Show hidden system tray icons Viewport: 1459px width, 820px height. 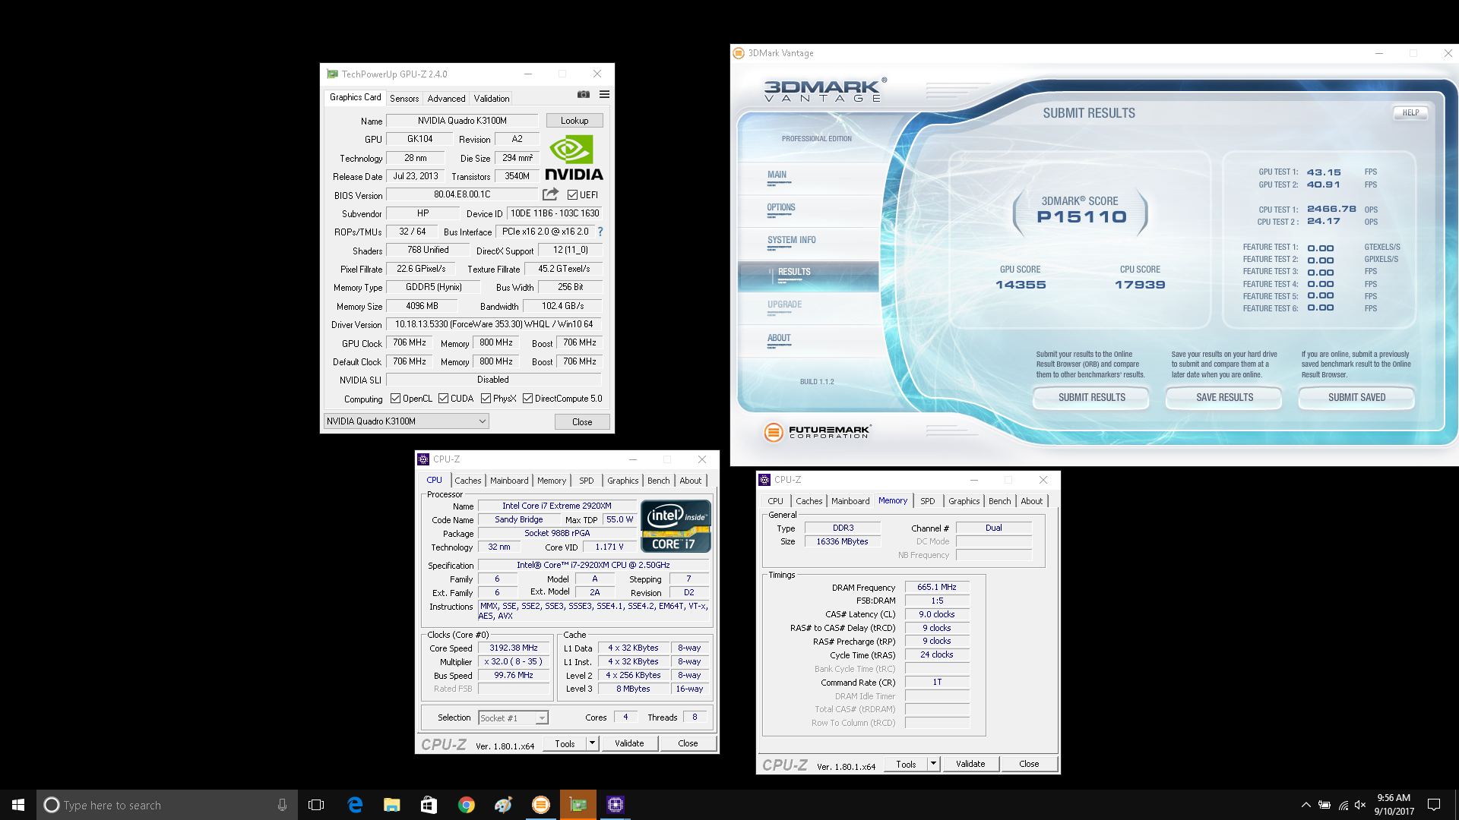(1306, 805)
